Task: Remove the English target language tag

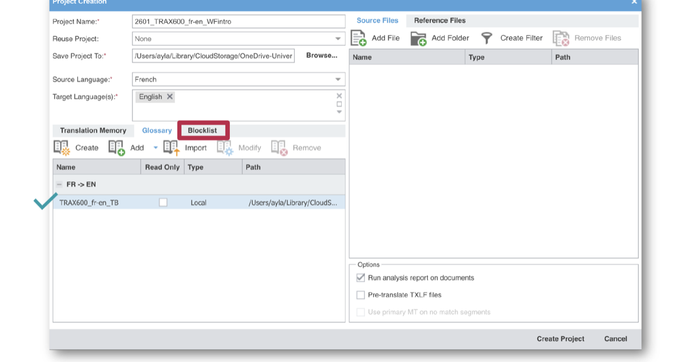Action: click(170, 97)
